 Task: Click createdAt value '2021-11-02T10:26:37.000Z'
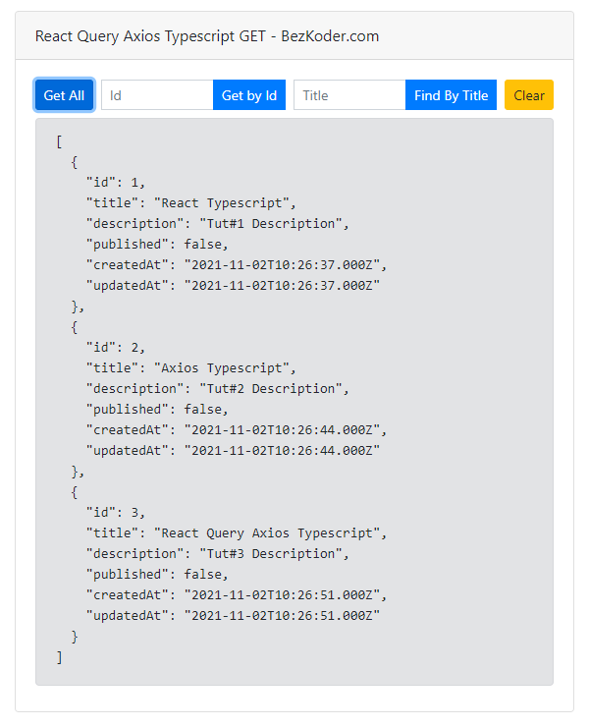[282, 264]
